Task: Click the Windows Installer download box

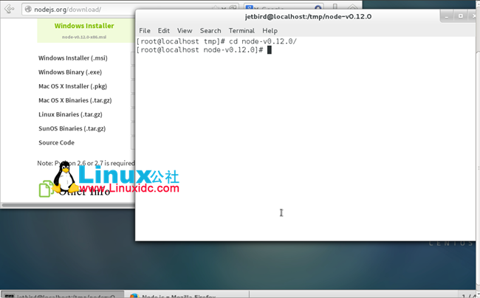Action: 86,30
